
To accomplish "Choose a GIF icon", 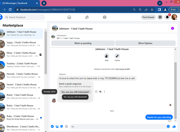I will pos(66,126).
